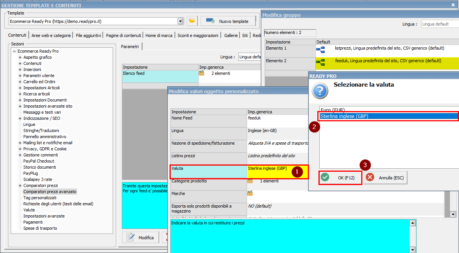
Task: Select Lingue in sections tree
Action: click(x=29, y=124)
